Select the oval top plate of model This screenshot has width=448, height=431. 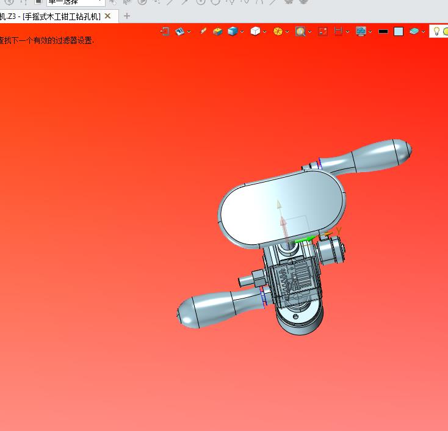click(282, 208)
